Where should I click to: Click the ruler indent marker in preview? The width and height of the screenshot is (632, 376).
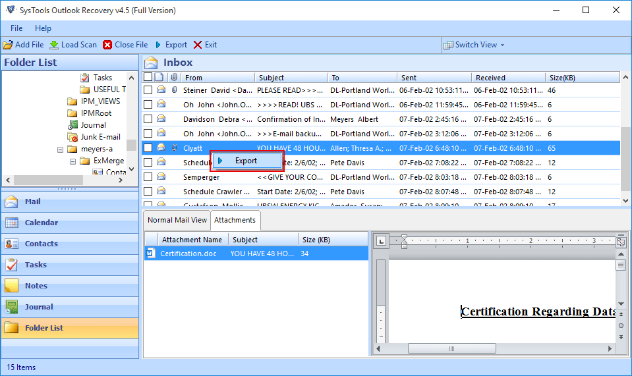pyautogui.click(x=404, y=241)
